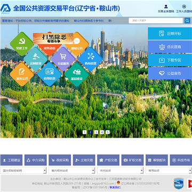The height and width of the screenshot is (192, 192).
Task: Click the 辽公网安备 police badge icon
Action: point(118,182)
